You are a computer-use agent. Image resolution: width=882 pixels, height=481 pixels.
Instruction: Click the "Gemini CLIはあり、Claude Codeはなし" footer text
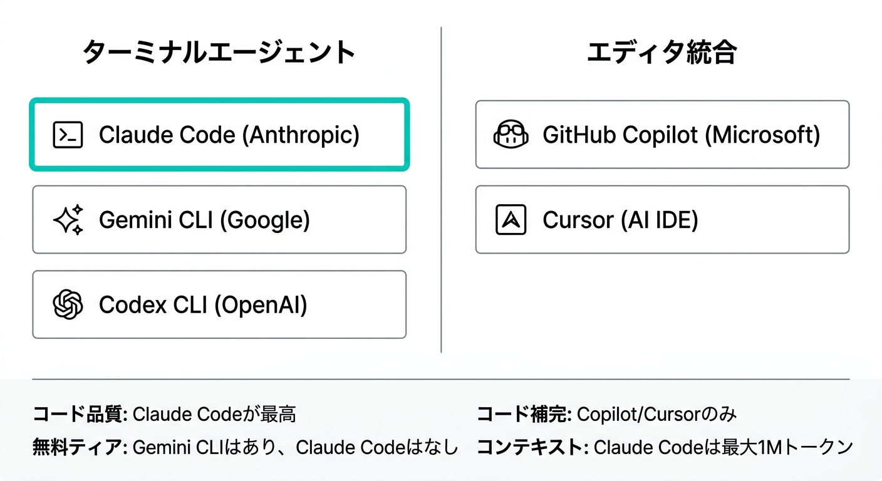coord(296,447)
